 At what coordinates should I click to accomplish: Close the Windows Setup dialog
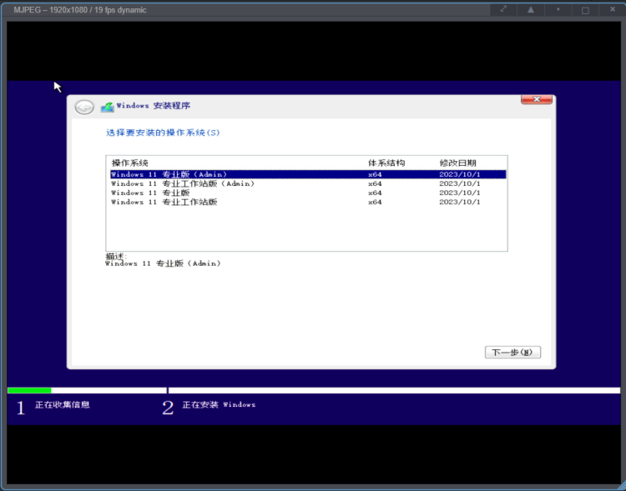[x=537, y=99]
